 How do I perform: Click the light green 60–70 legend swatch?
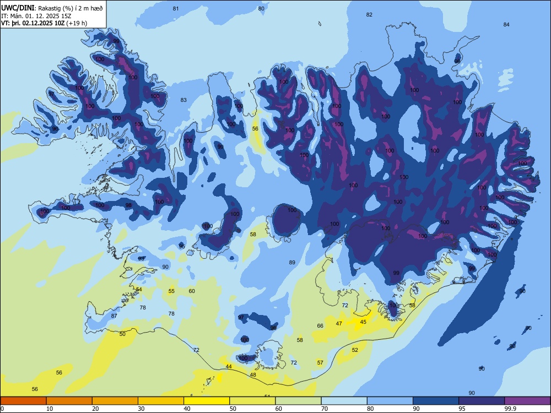pyautogui.click(x=298, y=401)
